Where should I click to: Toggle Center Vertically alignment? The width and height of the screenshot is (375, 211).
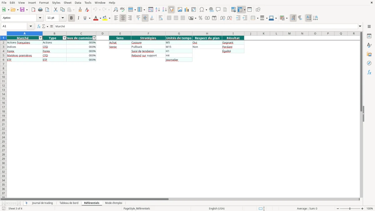[145, 18]
